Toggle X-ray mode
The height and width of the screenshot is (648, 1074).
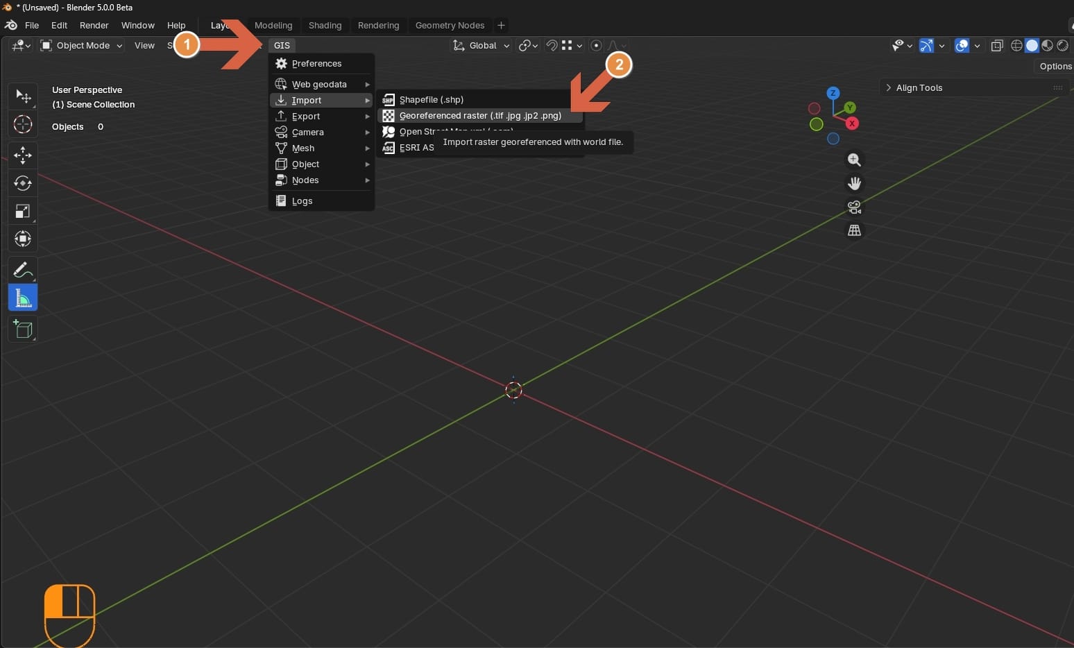[997, 45]
